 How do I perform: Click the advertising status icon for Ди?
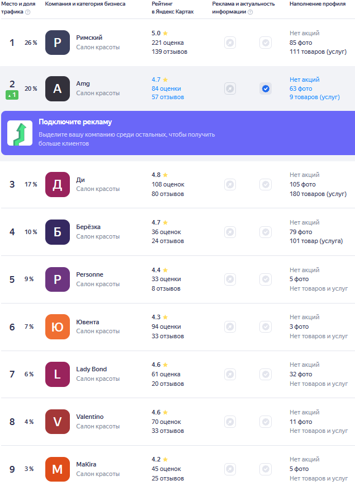(x=230, y=185)
